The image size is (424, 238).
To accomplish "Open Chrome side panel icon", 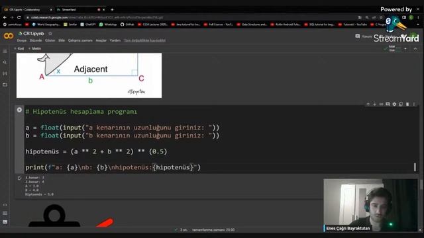I will (x=404, y=17).
